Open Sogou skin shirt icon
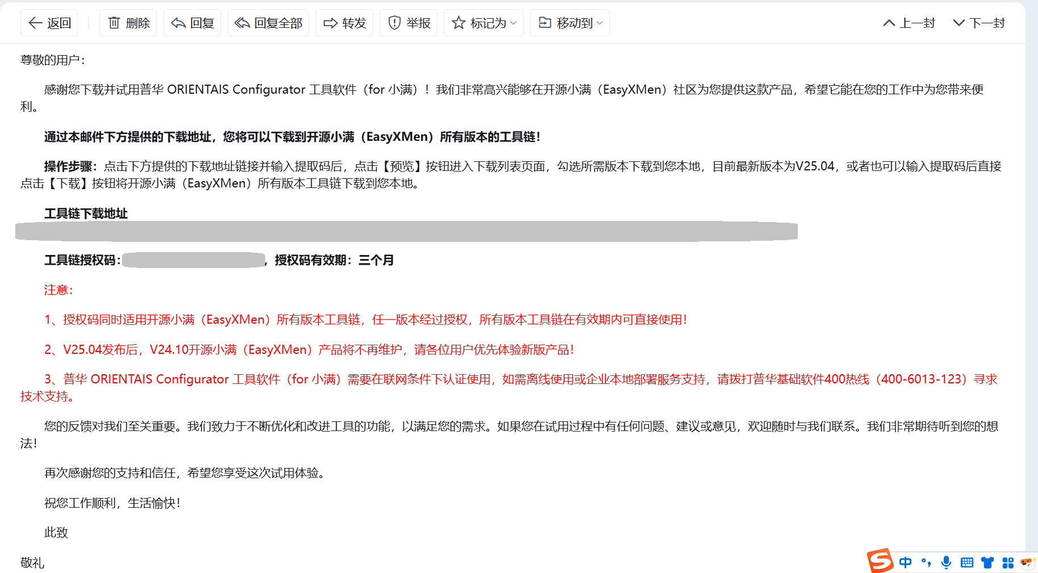Image resolution: width=1038 pixels, height=573 pixels. pos(987,562)
